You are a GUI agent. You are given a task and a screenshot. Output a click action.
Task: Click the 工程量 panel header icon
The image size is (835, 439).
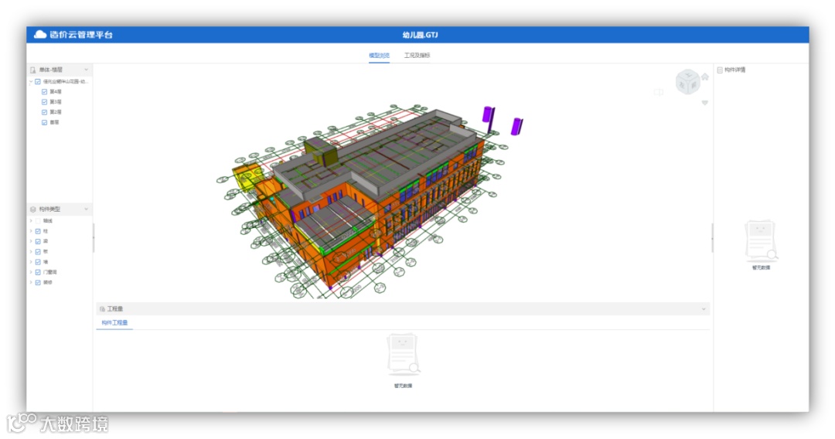click(x=102, y=308)
